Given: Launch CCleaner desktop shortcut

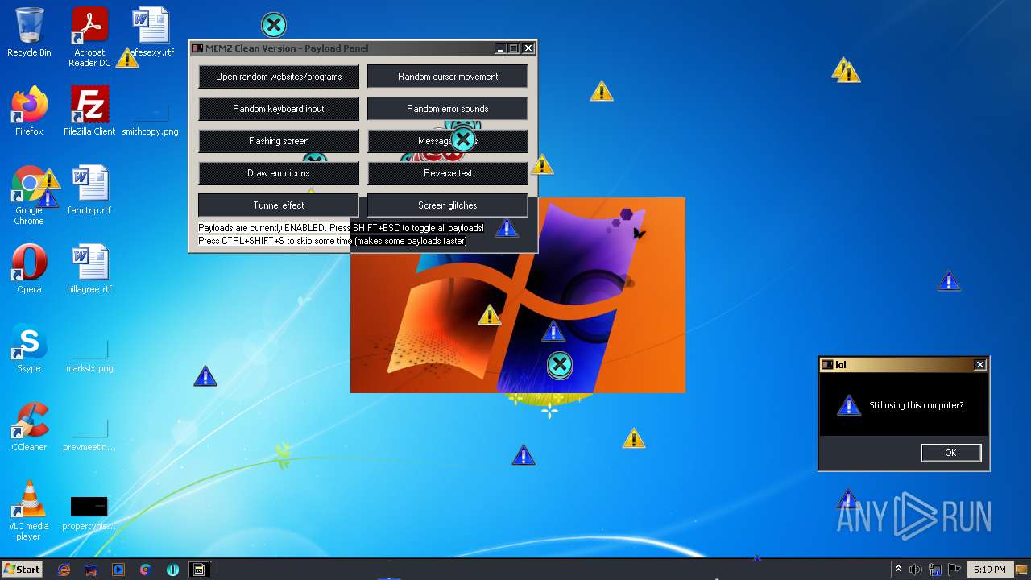Looking at the screenshot, I should pos(29,427).
